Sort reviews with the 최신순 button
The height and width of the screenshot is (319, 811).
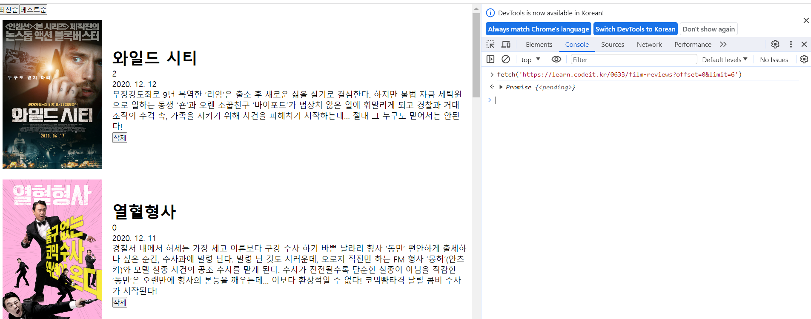point(9,9)
